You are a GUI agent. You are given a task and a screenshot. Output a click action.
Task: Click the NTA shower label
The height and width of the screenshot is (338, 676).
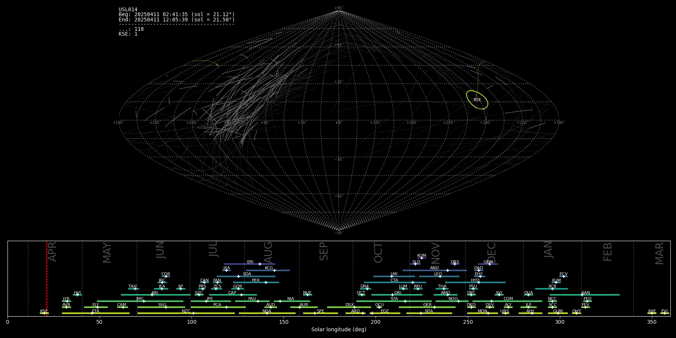point(429,311)
